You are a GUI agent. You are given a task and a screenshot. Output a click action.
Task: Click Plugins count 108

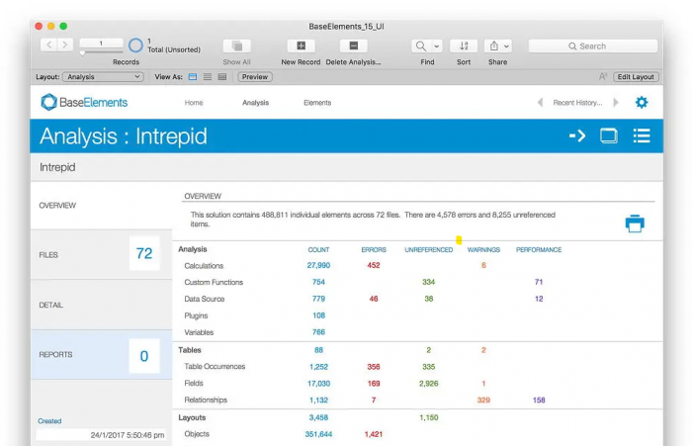coord(318,315)
